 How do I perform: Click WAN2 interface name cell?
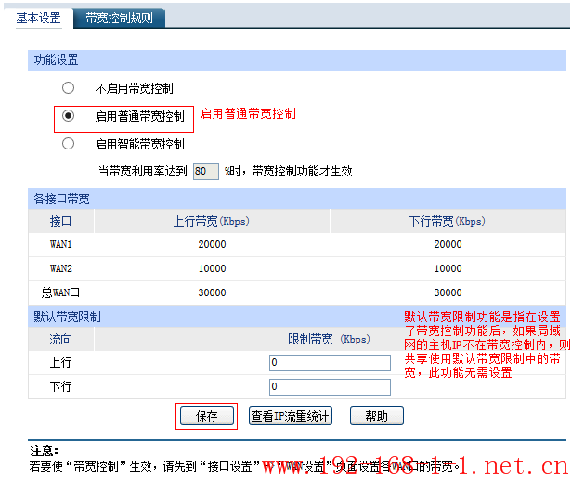[x=61, y=268]
